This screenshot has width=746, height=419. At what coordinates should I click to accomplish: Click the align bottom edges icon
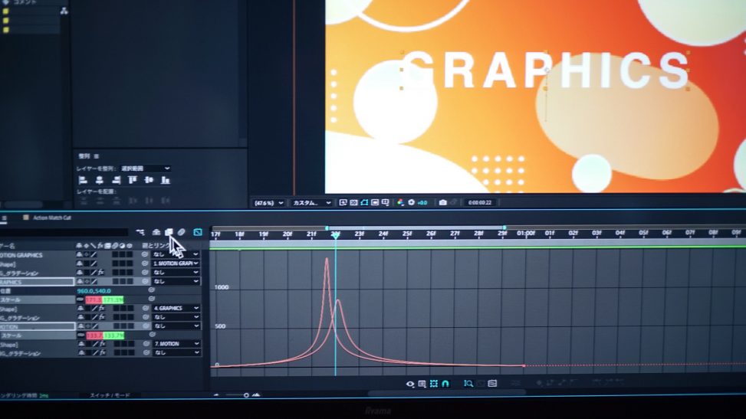click(x=166, y=181)
